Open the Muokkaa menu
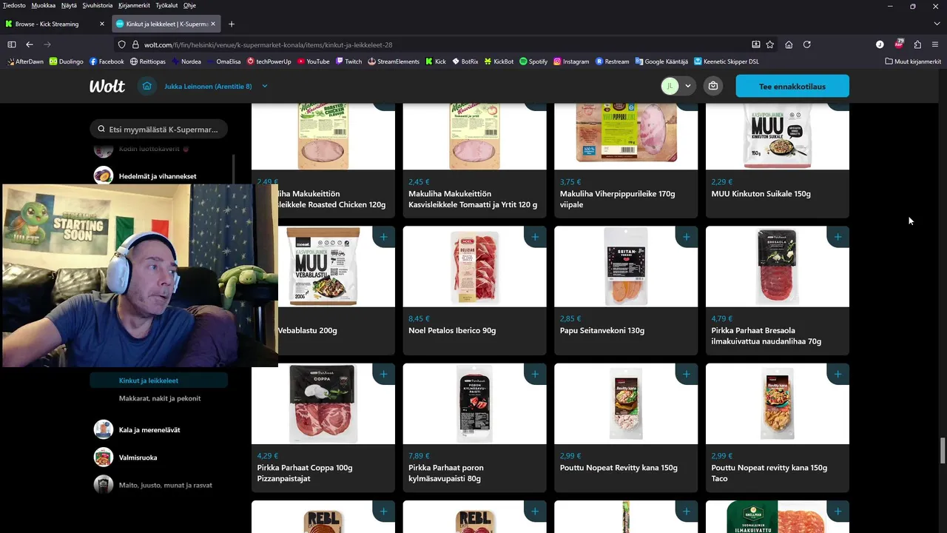 coord(44,5)
